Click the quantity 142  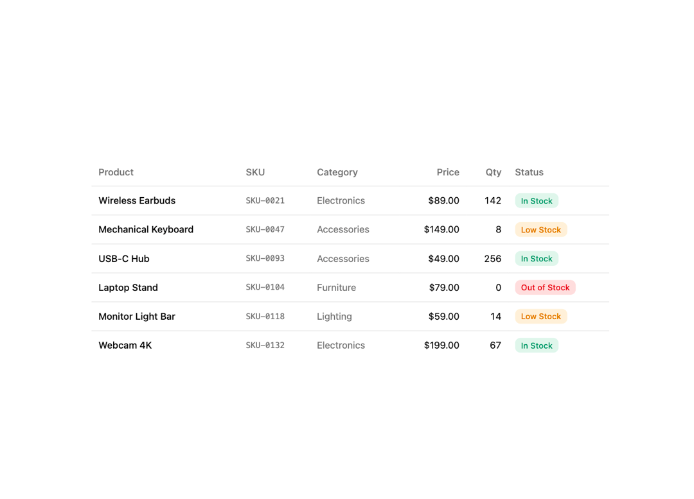493,200
